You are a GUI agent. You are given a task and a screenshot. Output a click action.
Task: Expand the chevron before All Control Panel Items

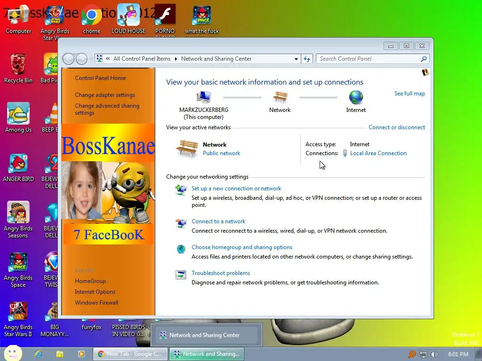click(108, 58)
